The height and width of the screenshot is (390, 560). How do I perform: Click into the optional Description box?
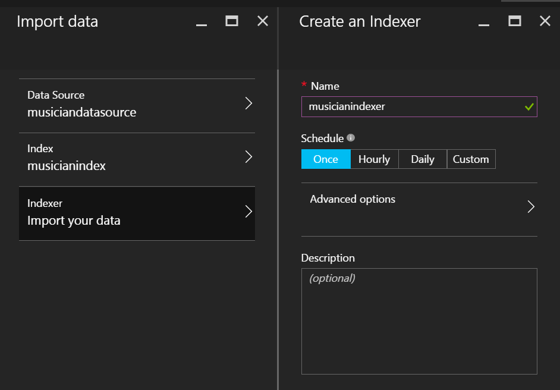(x=419, y=321)
